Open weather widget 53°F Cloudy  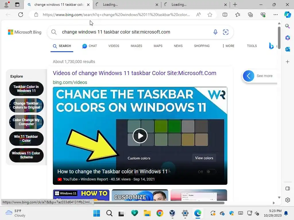[x=16, y=213]
